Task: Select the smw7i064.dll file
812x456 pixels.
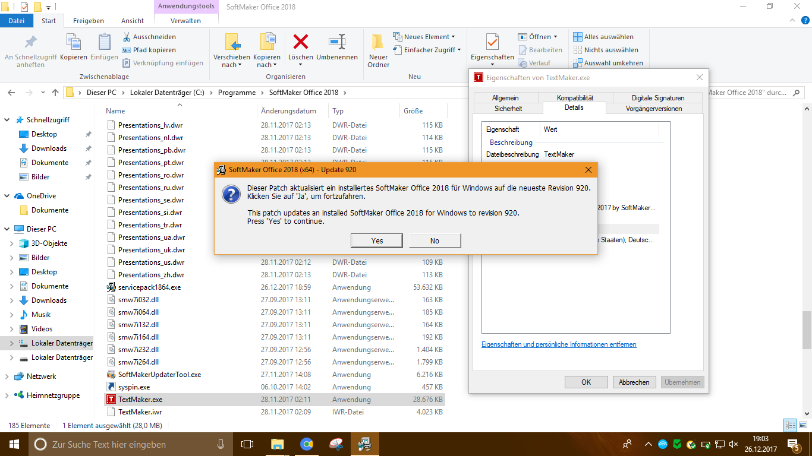Action: click(139, 312)
